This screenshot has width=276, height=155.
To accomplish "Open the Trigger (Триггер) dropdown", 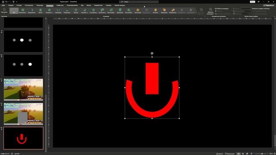I will pyautogui.click(x=219, y=11).
